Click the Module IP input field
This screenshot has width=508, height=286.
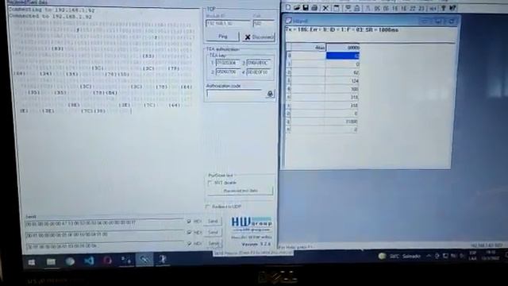[x=228, y=24]
